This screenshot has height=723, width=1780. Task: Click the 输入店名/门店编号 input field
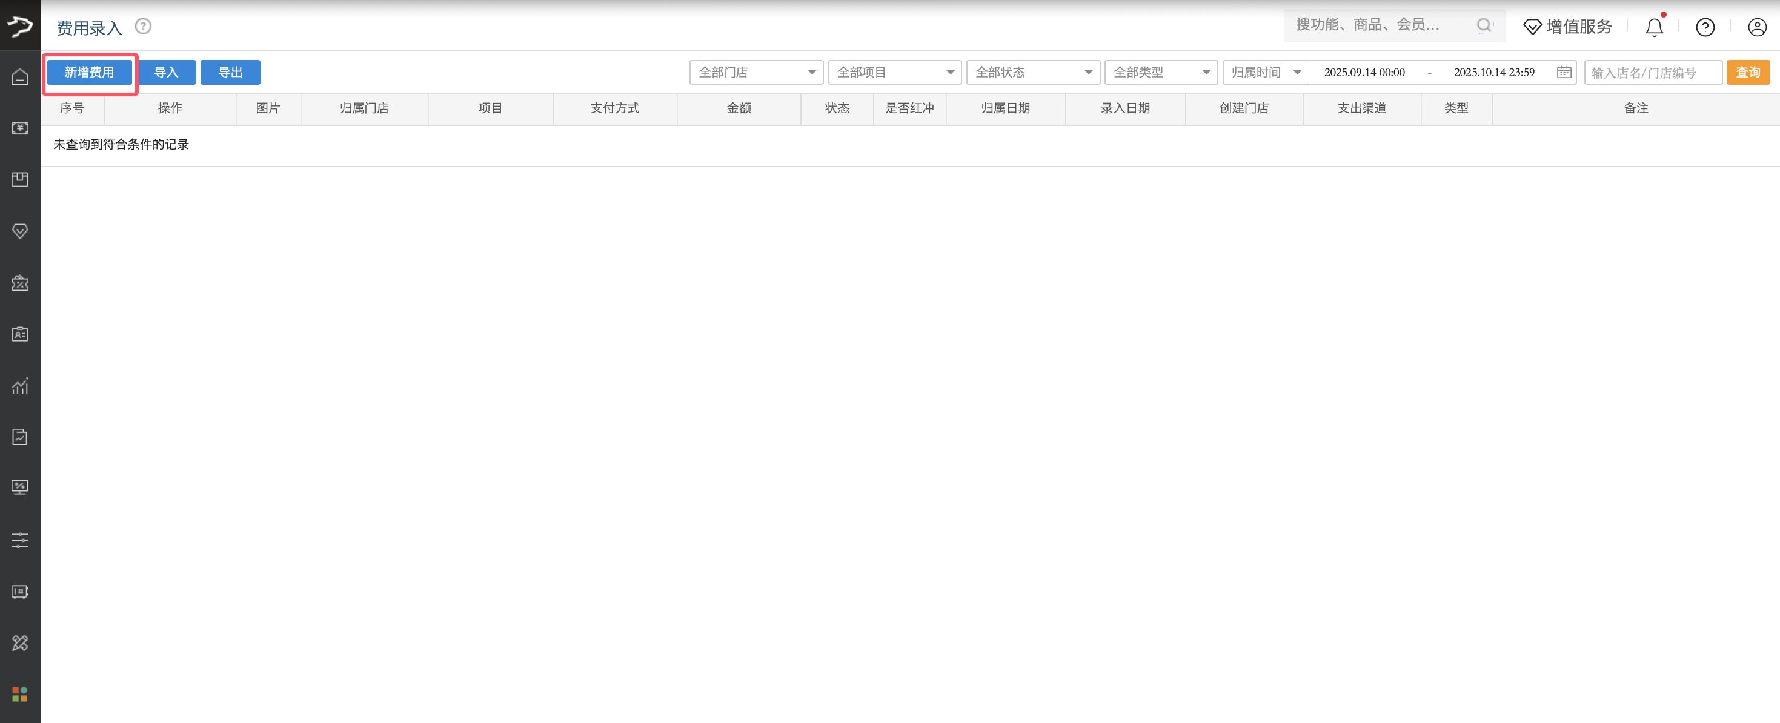1653,72
